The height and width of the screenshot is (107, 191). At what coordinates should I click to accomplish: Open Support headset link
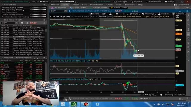[136, 2]
